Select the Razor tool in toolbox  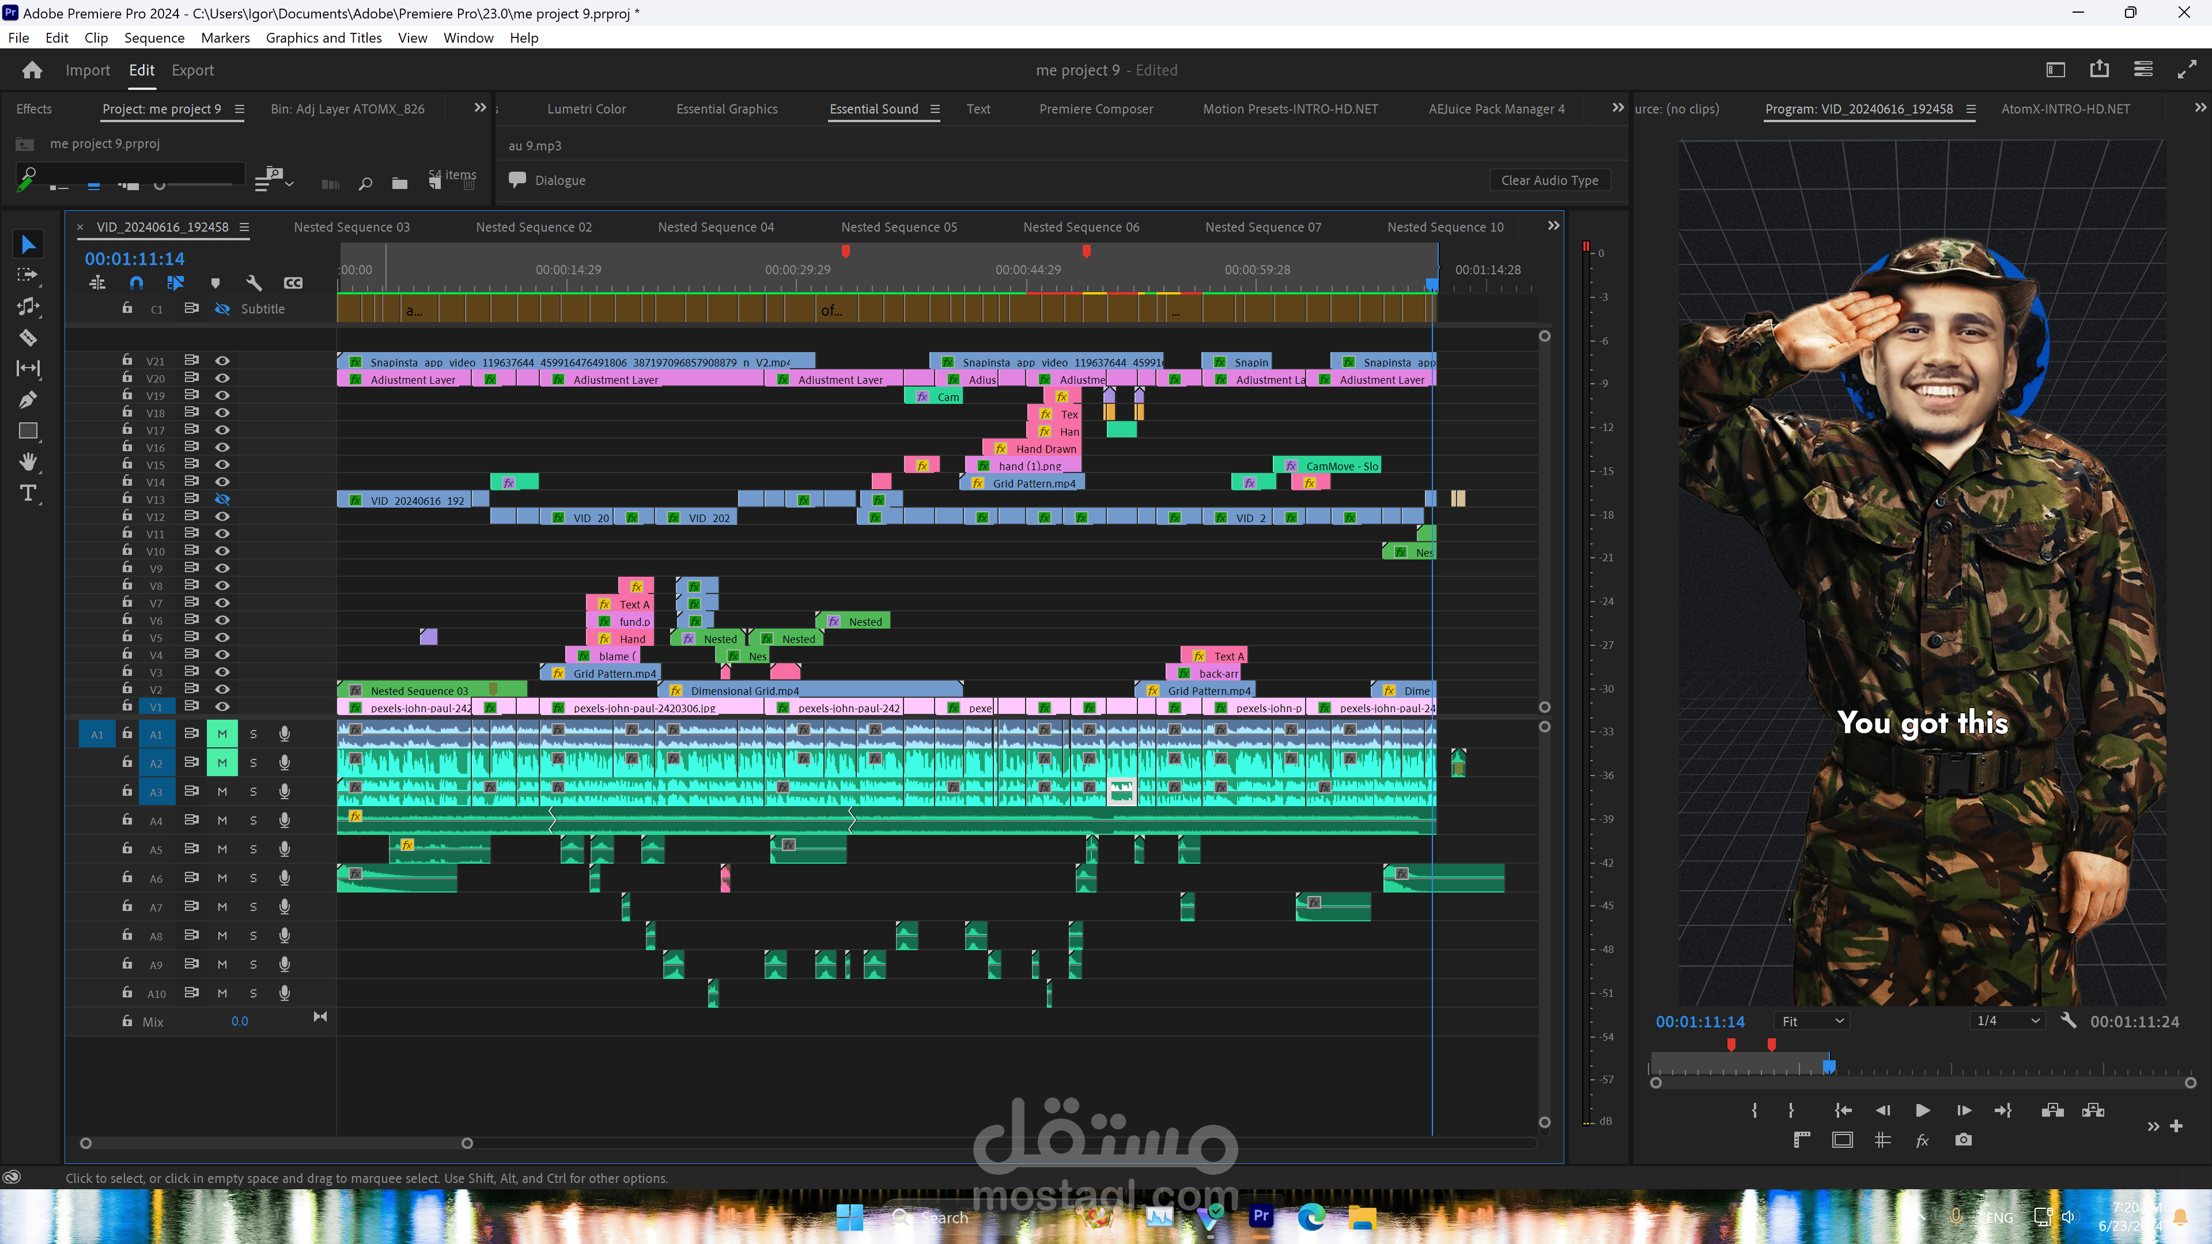28,338
